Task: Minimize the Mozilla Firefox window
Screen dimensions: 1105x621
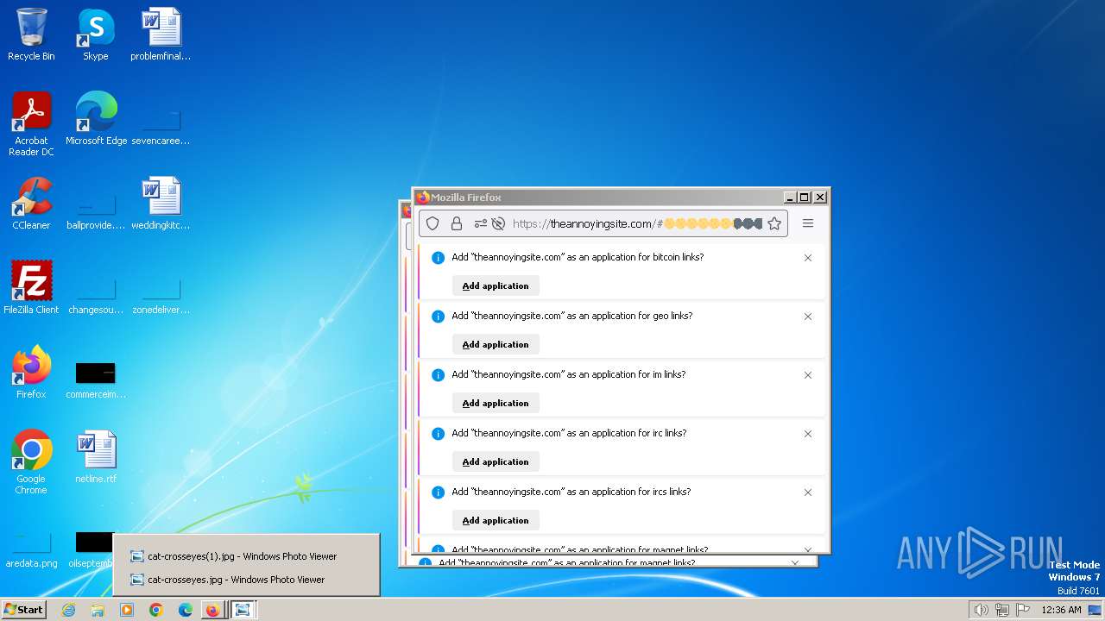Action: click(x=789, y=198)
